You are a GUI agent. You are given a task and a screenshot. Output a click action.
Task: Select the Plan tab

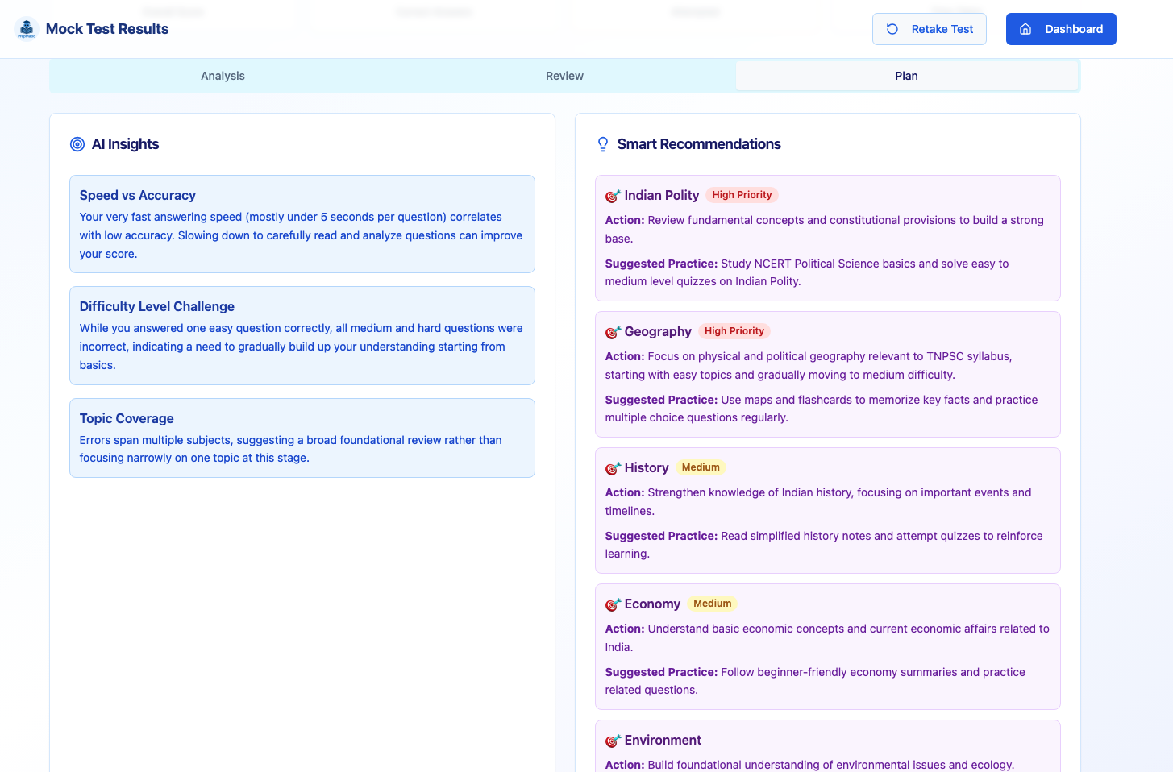coord(906,76)
